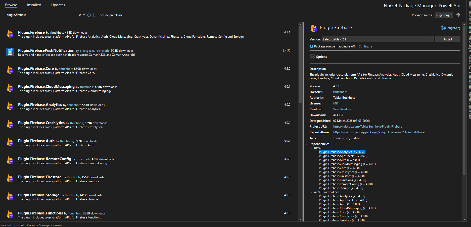Collapse the net9.0 dependency group
The image size is (471, 227).
pyautogui.click(x=312, y=148)
